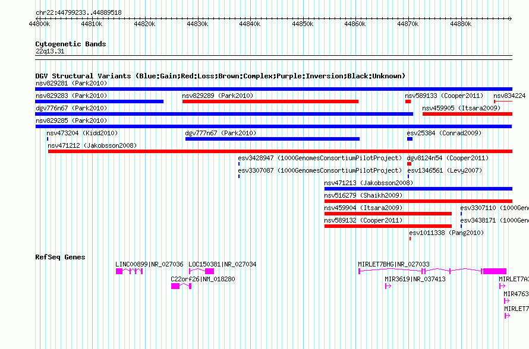Open the MIRLET7BHG|NR_027033 gene label

click(393, 265)
